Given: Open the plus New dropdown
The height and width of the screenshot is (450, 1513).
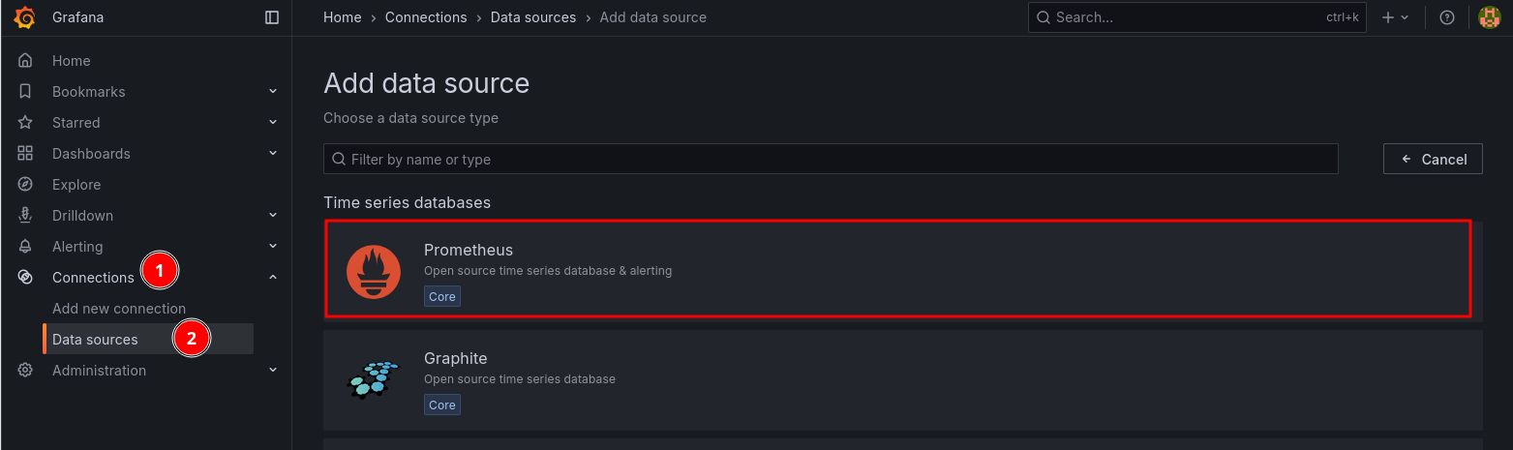Looking at the screenshot, I should point(1395,17).
